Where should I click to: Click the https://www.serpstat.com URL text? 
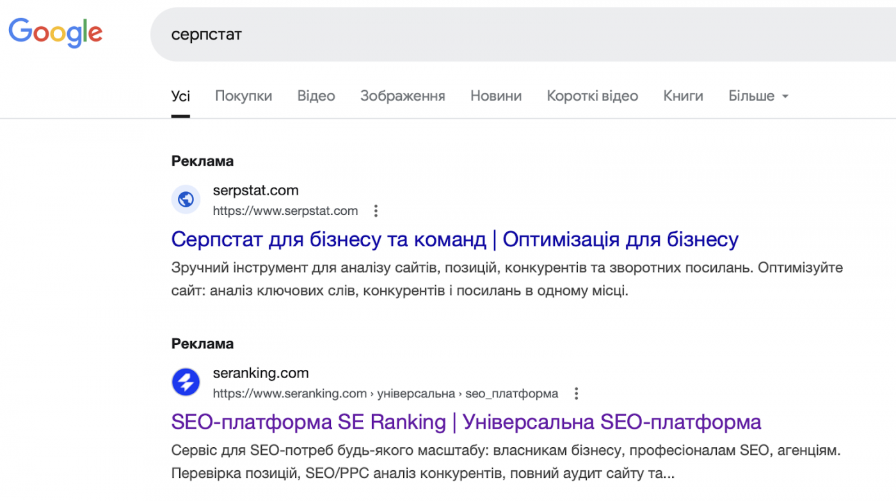[285, 211]
